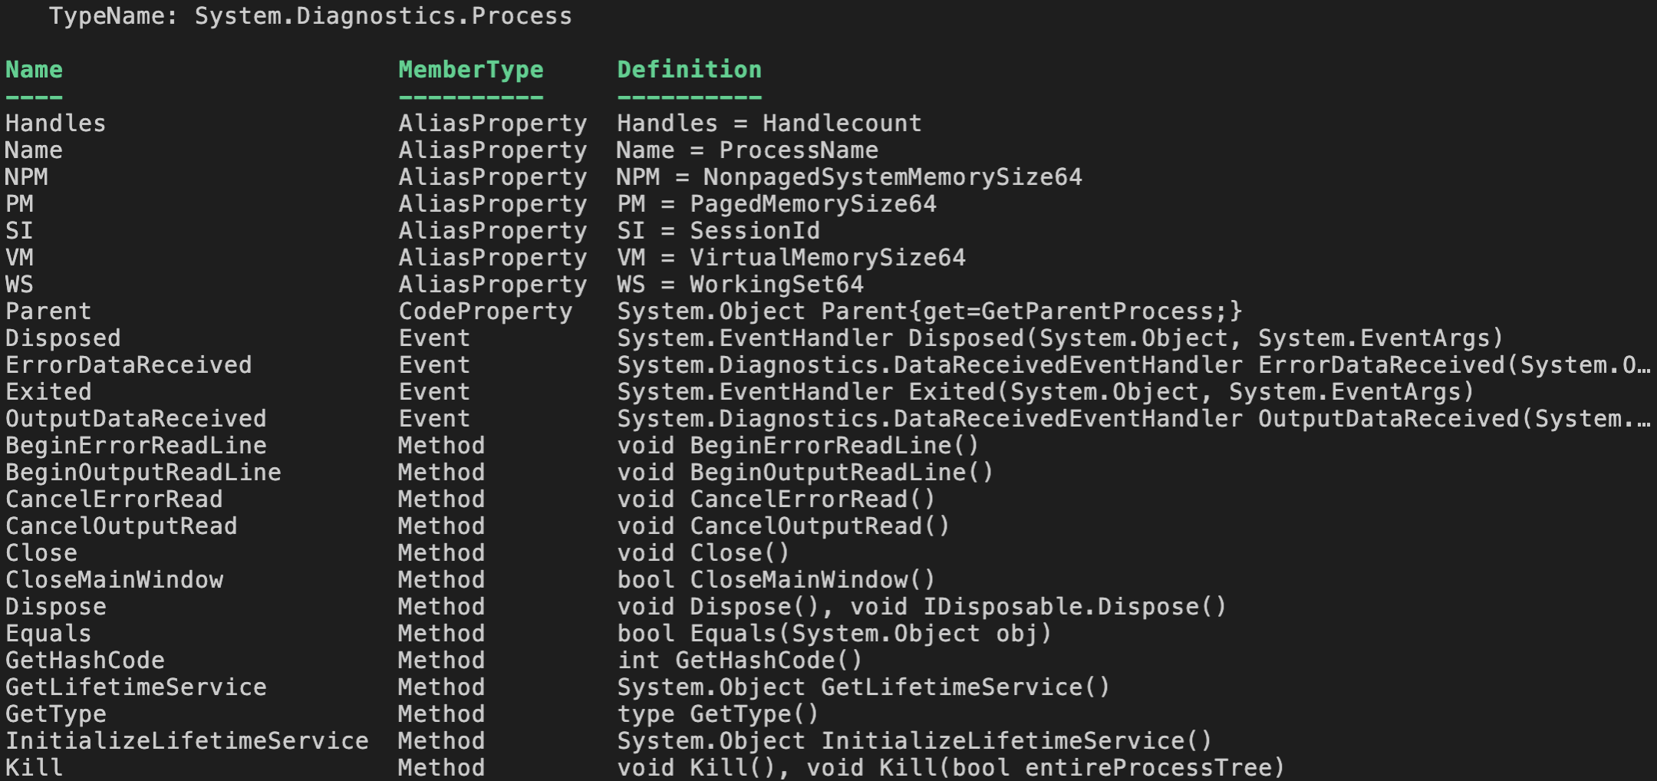Select the BeginErrorReadLine method name
Image resolution: width=1657 pixels, height=781 pixels.
tap(136, 446)
